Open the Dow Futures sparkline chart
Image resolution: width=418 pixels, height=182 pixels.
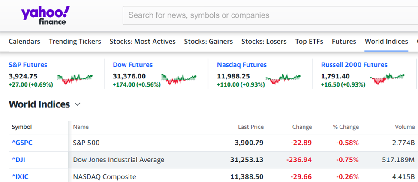click(179, 79)
